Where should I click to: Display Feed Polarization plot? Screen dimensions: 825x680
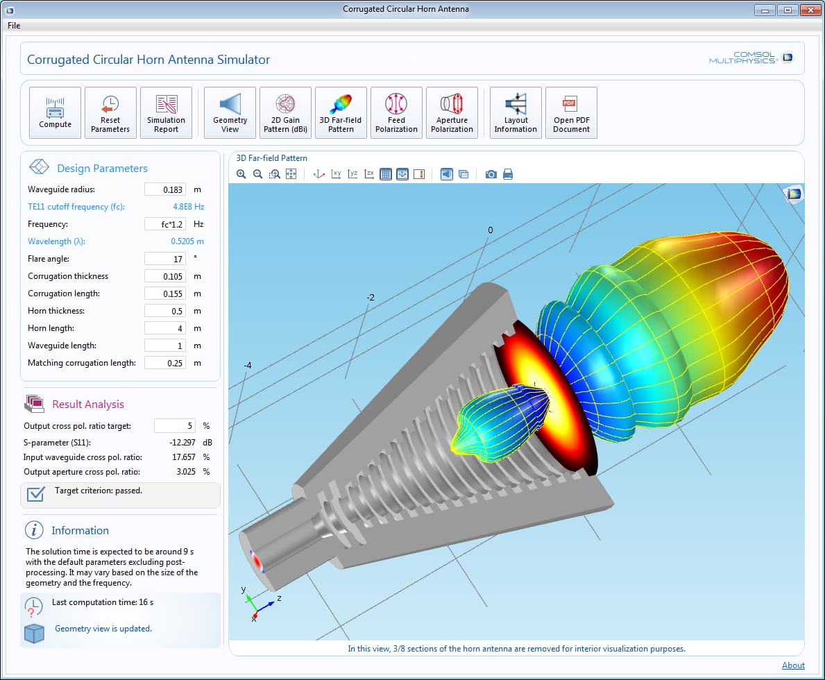(x=396, y=112)
